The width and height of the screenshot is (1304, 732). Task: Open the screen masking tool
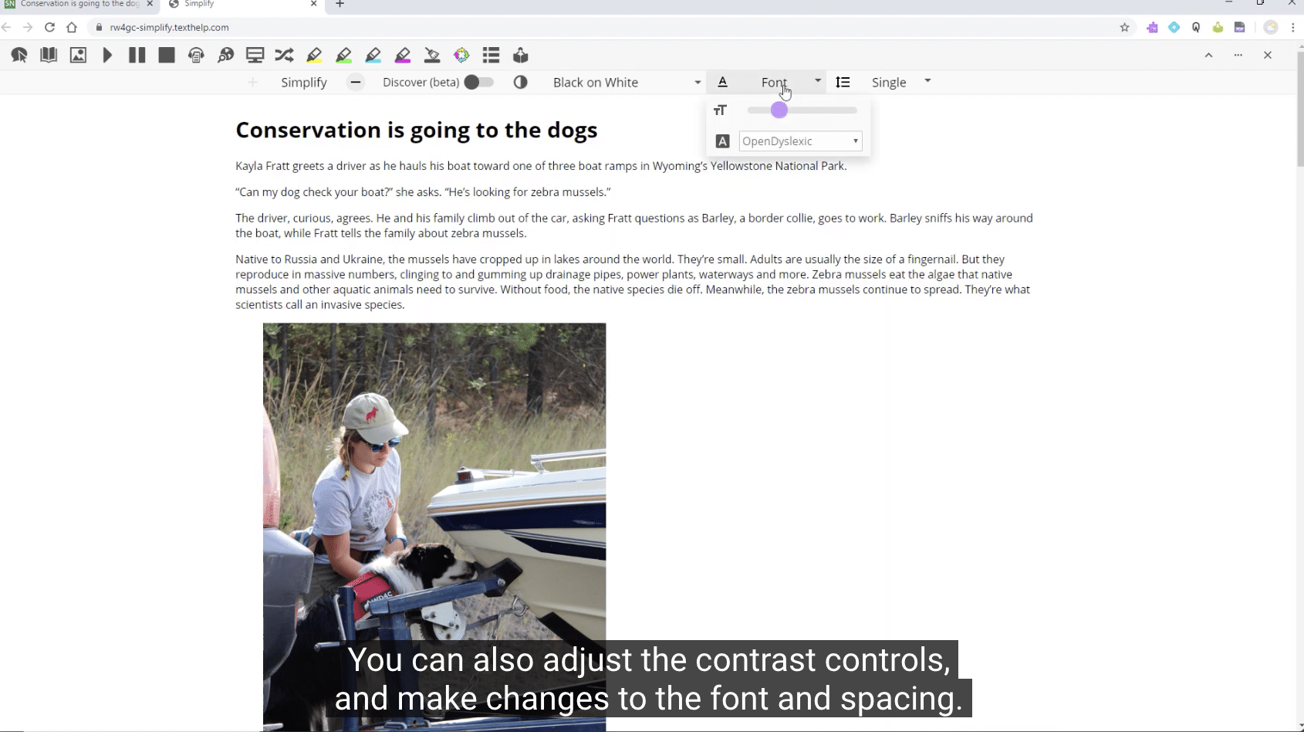(x=255, y=55)
